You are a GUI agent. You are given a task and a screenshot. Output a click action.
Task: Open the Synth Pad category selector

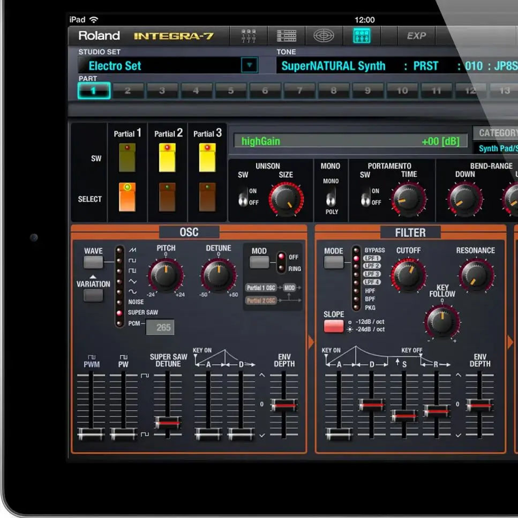496,148
